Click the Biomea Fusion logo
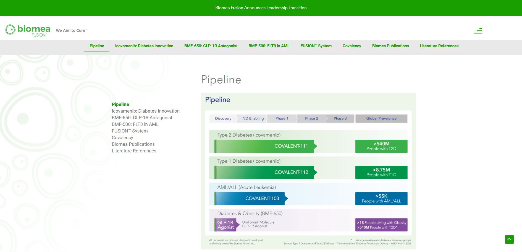 [28, 30]
